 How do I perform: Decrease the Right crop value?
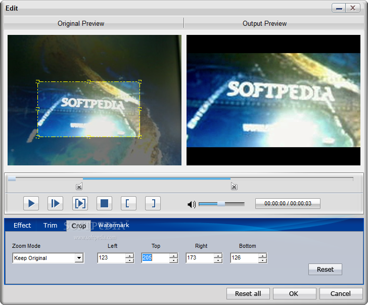pos(218,260)
